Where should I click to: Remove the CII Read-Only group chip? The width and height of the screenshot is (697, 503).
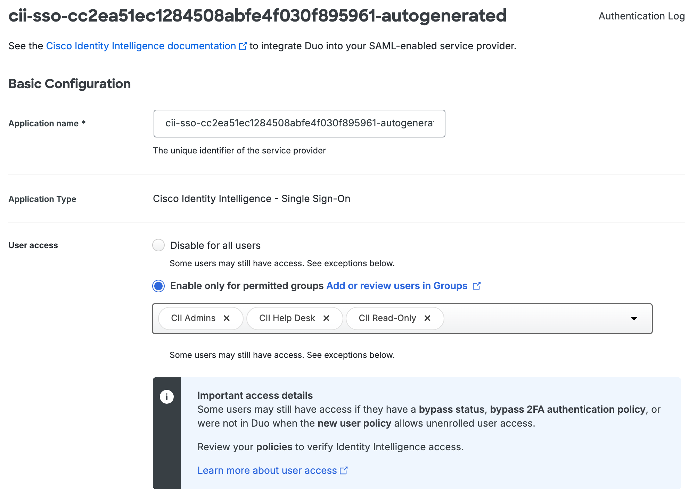click(x=428, y=318)
